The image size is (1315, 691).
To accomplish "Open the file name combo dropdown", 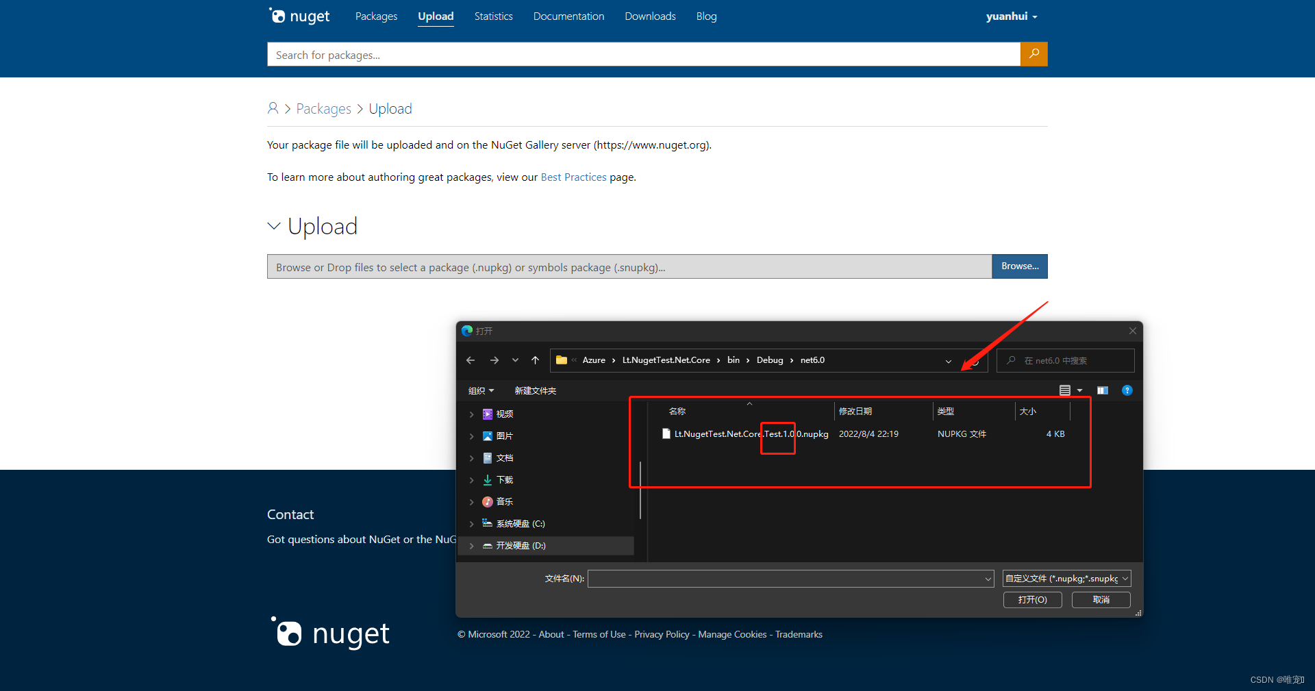I will click(x=988, y=579).
